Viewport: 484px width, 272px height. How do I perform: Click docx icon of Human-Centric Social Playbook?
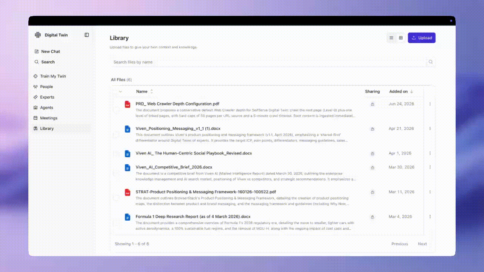[127, 154]
